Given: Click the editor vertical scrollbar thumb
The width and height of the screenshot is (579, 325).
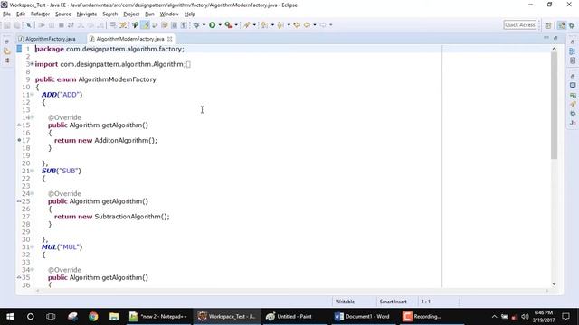Looking at the screenshot, I should (554, 105).
